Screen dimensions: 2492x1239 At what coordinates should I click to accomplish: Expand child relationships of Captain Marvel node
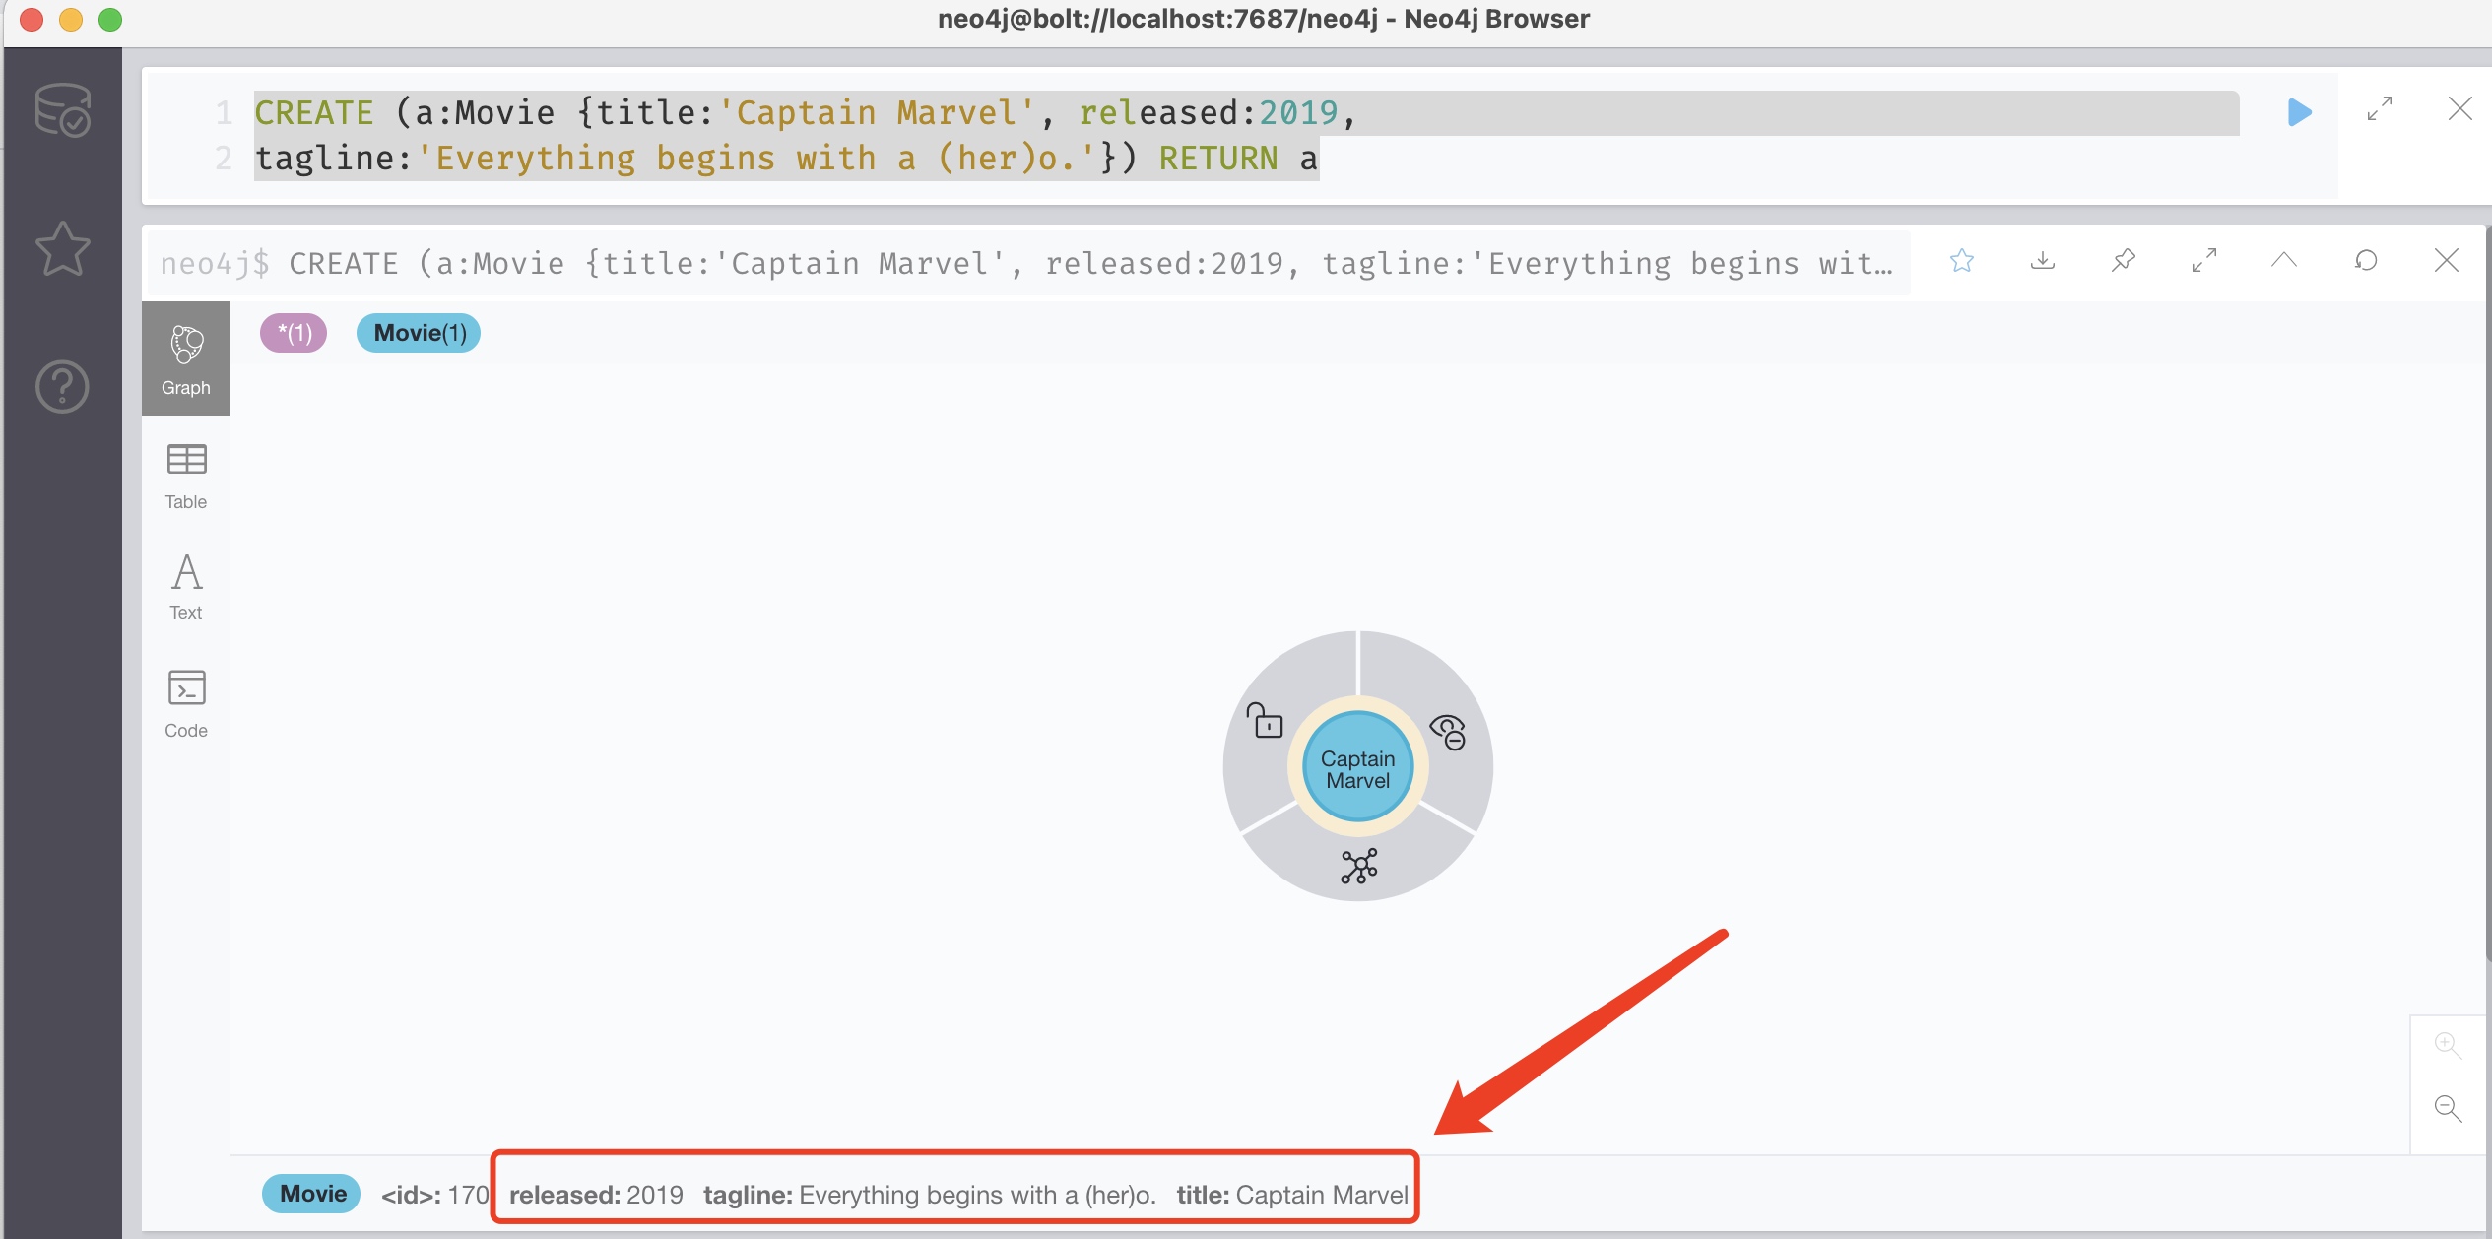1358,866
